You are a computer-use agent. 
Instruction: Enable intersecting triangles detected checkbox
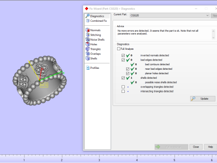(123, 91)
